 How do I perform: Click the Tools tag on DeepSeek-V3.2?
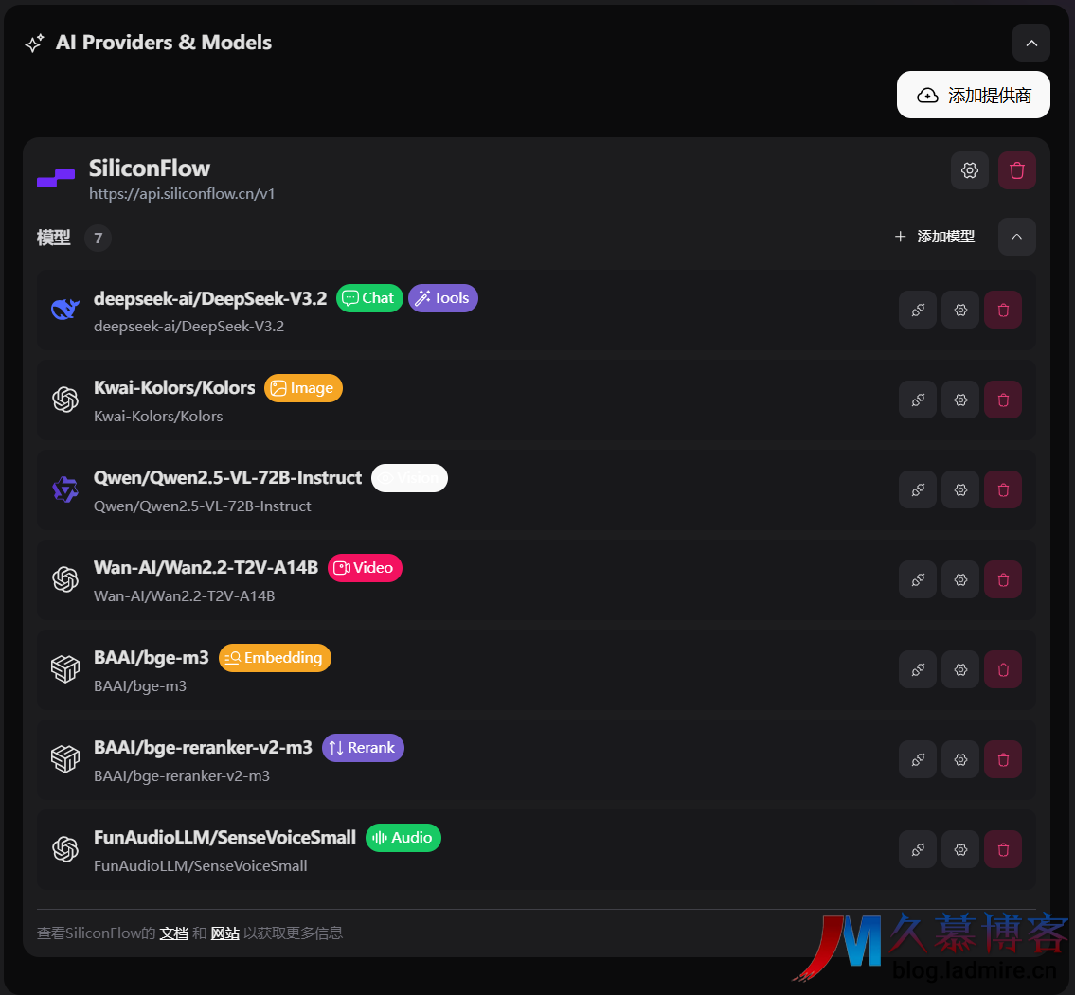[442, 298]
